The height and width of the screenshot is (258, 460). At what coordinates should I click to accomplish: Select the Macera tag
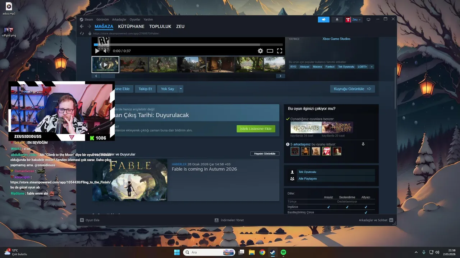[317, 67]
